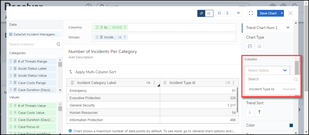Viewport: 309px width, 135px height.
Task: Collapse the Trend Chart Num 1 section
Action: tap(288, 28)
